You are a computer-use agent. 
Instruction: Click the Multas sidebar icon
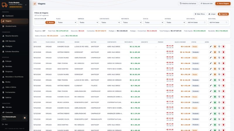pos(3,82)
